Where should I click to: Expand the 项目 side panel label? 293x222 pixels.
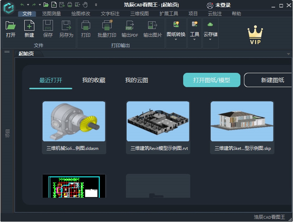(x=7, y=133)
